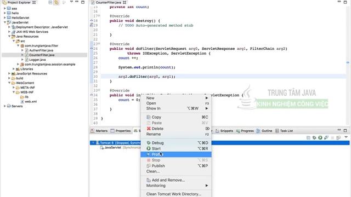Collapse the src folder node

coord(14,41)
